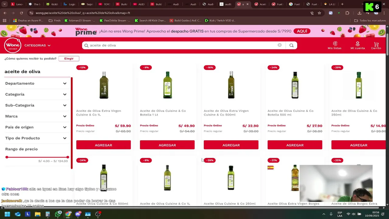
Task: Open Calculator from taskbar
Action: click(47, 214)
